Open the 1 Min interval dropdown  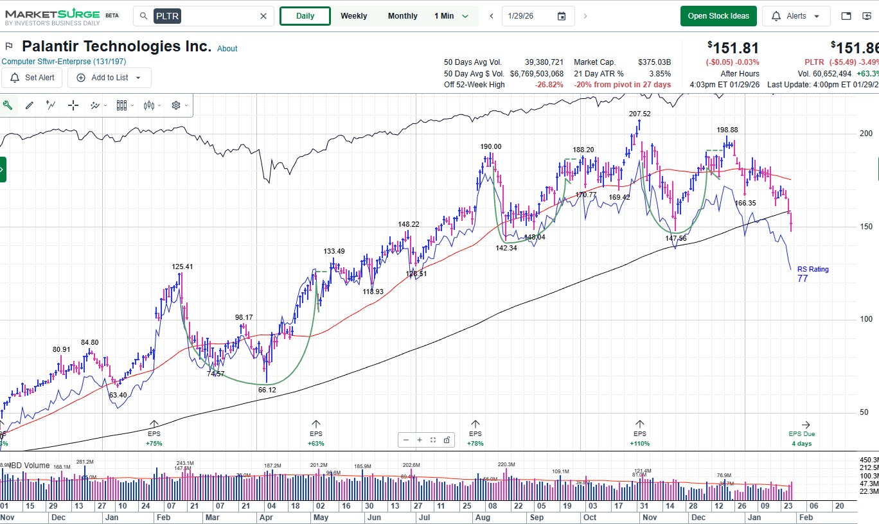pyautogui.click(x=452, y=16)
